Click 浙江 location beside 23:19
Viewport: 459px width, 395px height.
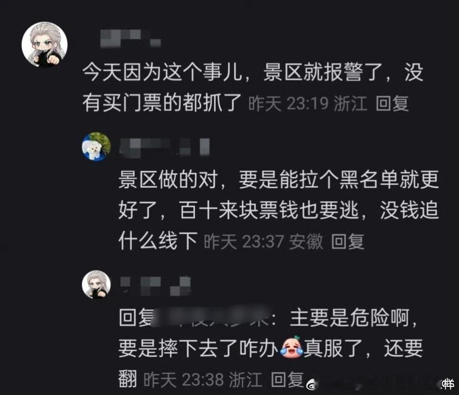click(350, 104)
